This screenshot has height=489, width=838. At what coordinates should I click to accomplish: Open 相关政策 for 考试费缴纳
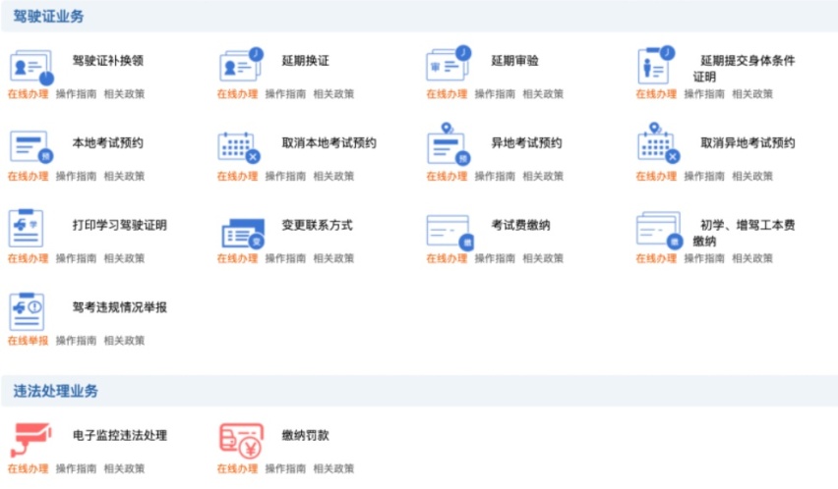[543, 258]
